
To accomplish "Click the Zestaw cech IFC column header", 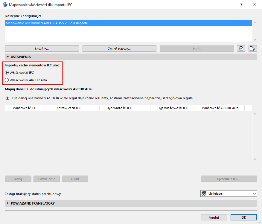I will (77, 108).
